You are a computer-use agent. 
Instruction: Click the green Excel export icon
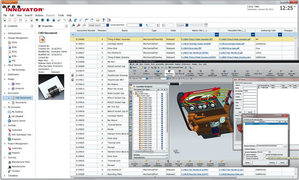click(43, 20)
